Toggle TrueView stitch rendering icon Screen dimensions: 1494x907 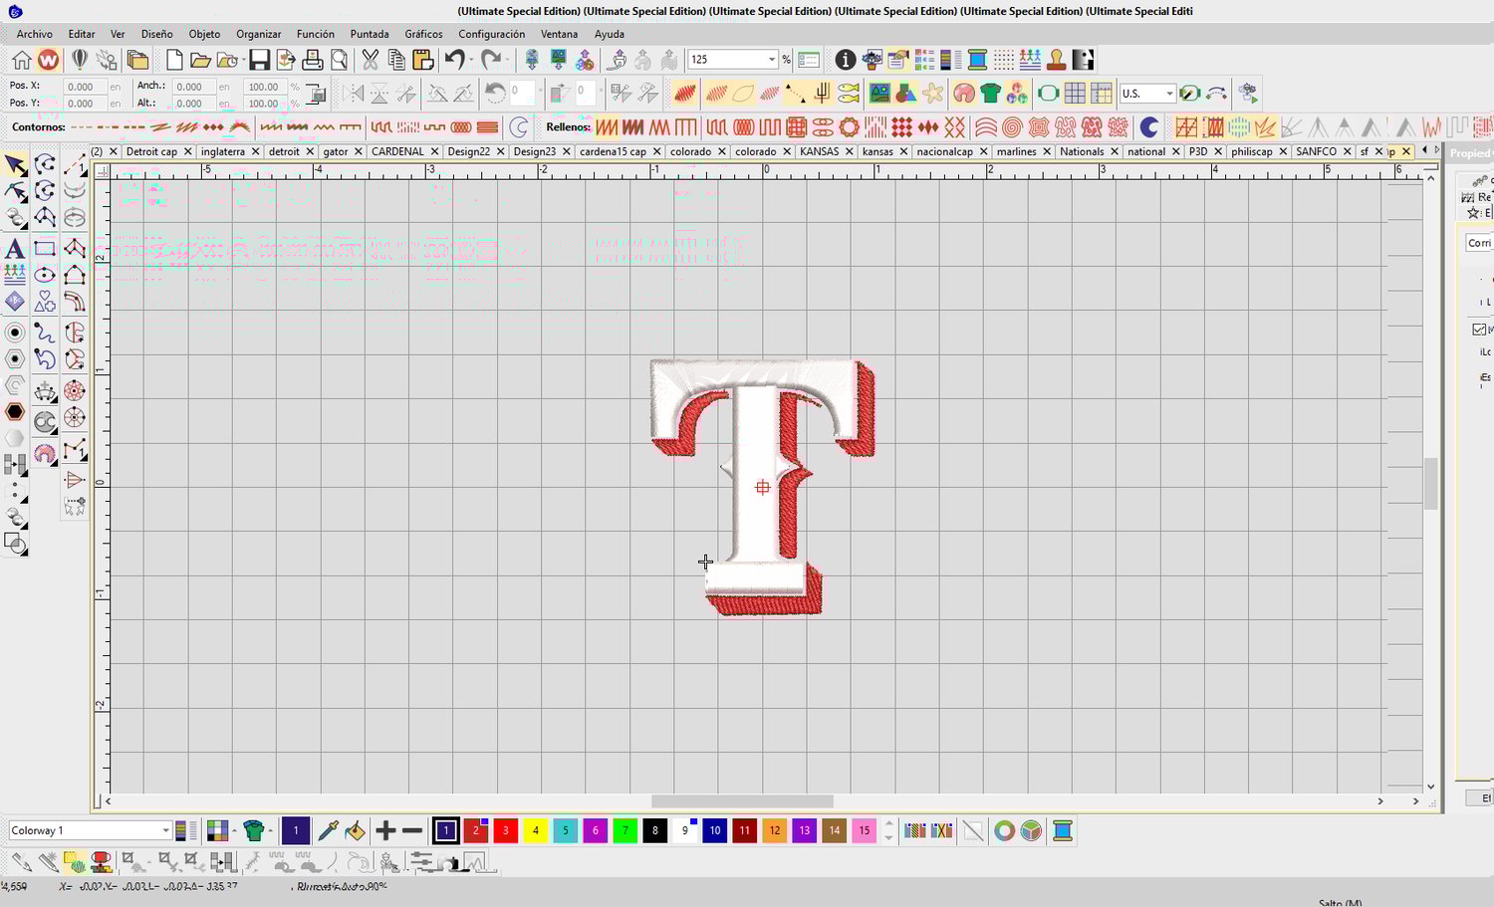pyautogui.click(x=684, y=94)
